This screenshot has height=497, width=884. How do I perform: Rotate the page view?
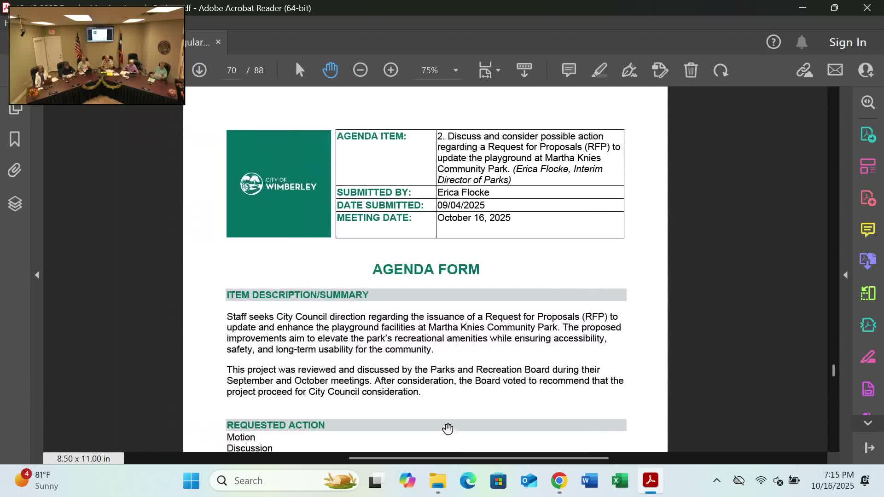click(x=721, y=70)
